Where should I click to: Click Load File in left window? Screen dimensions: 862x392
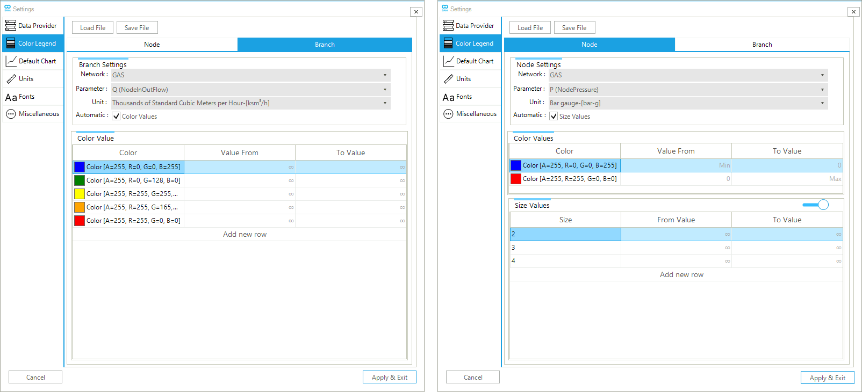[93, 27]
